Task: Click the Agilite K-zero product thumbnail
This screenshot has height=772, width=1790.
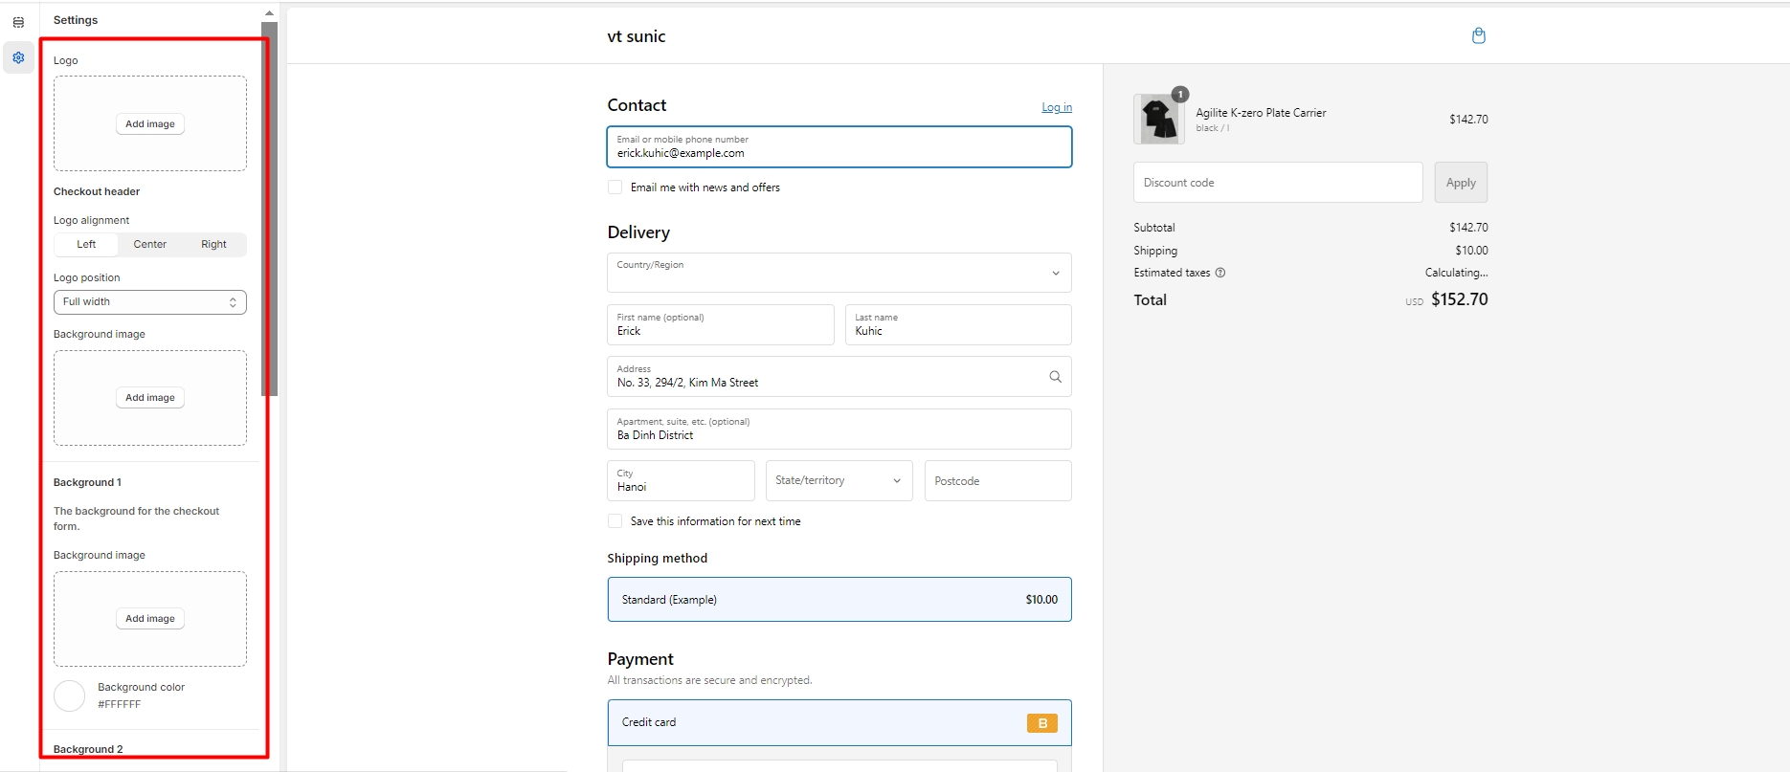Action: (x=1158, y=120)
